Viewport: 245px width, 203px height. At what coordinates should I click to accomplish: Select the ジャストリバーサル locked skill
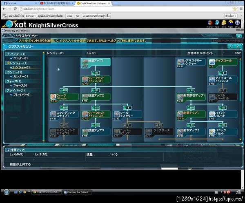tap(223, 97)
